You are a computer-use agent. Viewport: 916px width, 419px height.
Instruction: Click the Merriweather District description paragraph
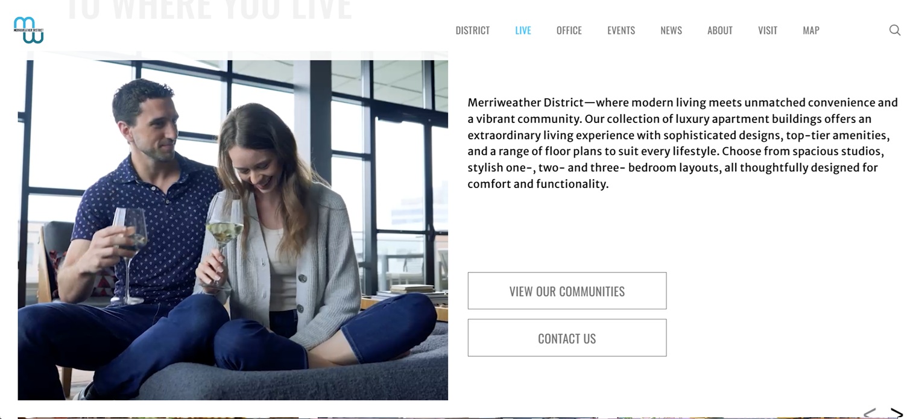[x=683, y=143]
